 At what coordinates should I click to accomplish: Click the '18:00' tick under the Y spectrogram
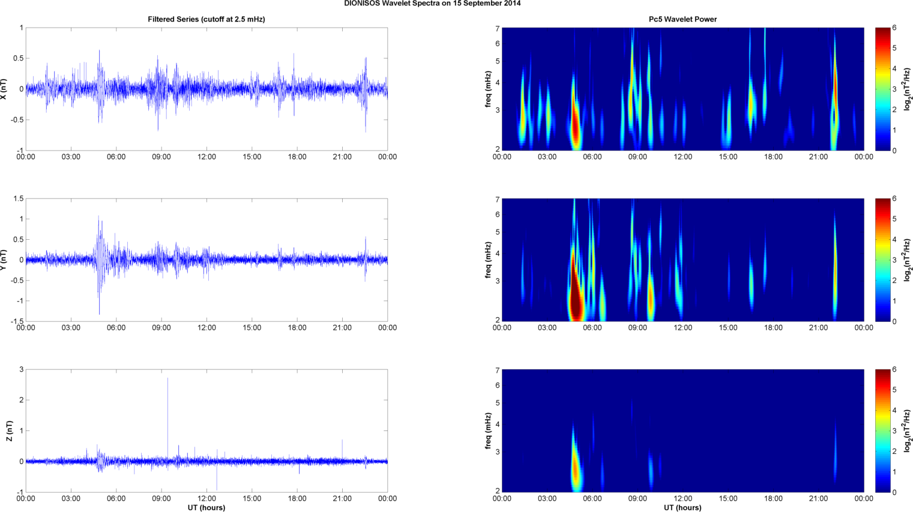(773, 328)
